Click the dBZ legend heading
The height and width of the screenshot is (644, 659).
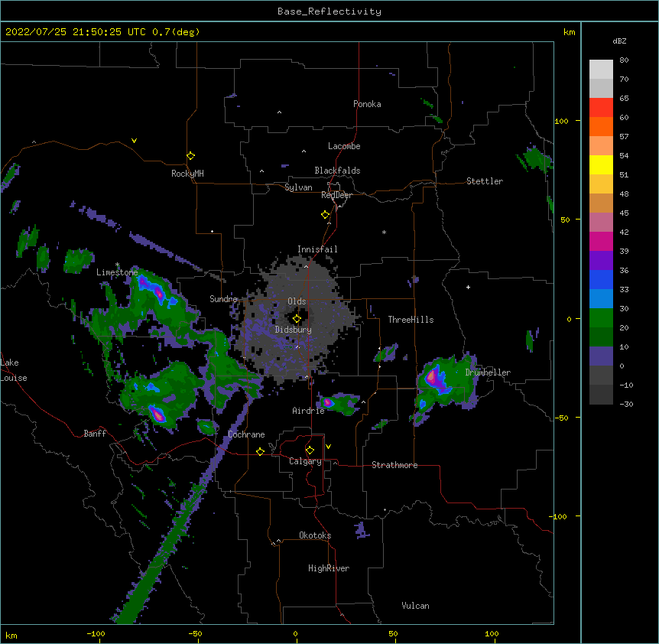[x=619, y=41]
